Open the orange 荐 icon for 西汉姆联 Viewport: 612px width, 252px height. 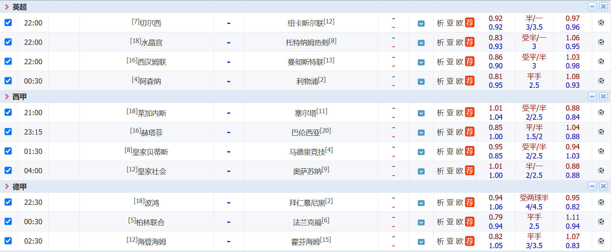pos(470,62)
